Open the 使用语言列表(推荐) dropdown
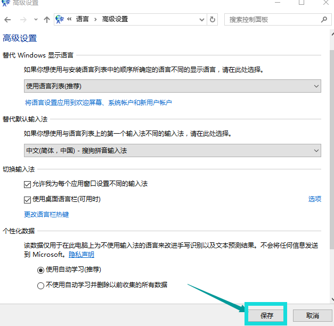This screenshot has height=326, width=334. pos(172,86)
